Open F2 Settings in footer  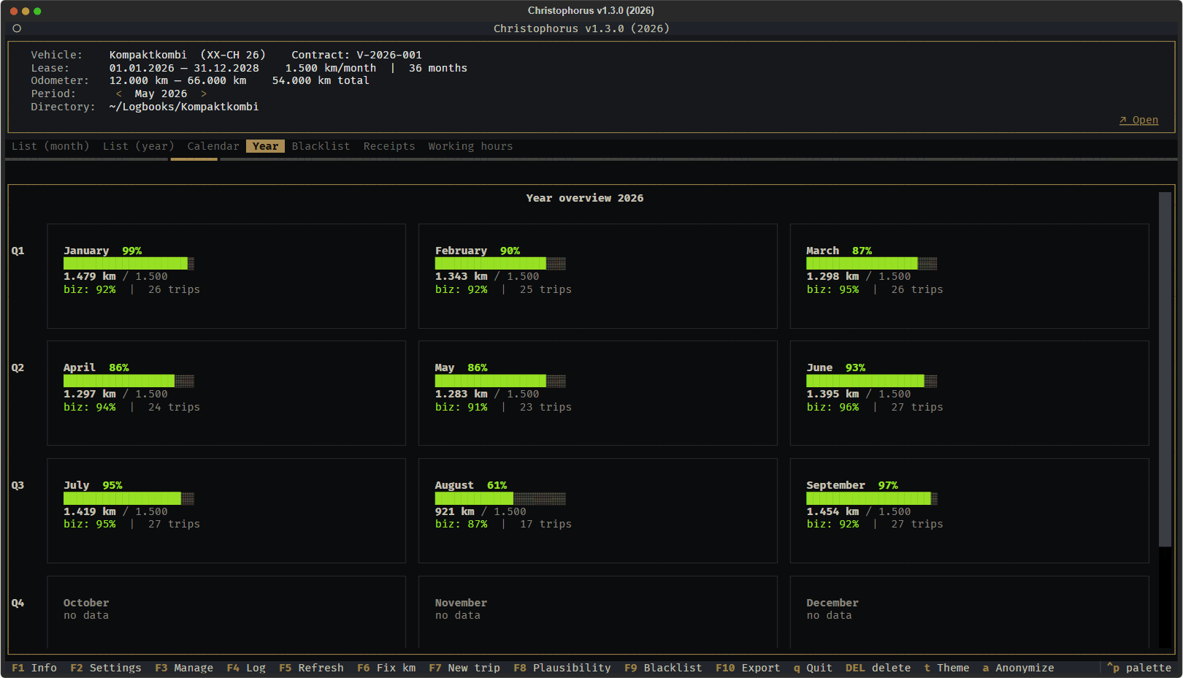pos(106,668)
